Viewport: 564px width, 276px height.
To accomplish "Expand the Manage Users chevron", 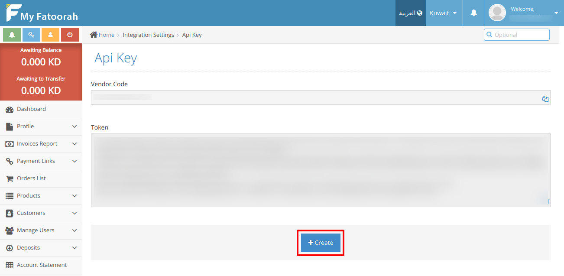I will click(x=75, y=231).
